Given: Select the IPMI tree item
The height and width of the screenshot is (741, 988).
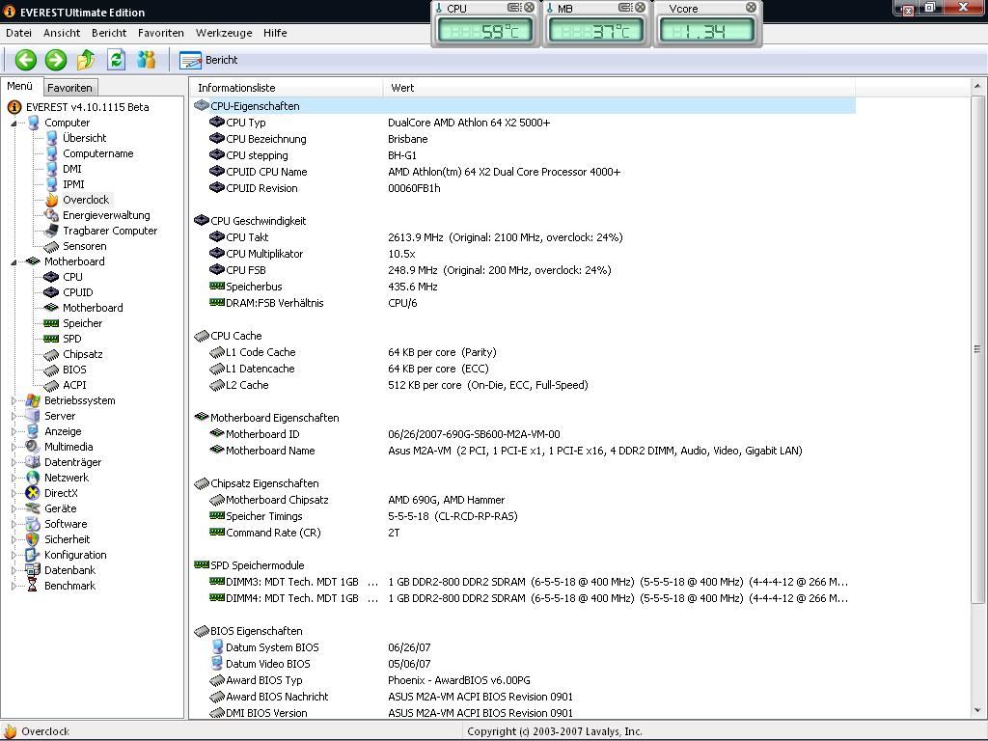Looking at the screenshot, I should coord(73,184).
